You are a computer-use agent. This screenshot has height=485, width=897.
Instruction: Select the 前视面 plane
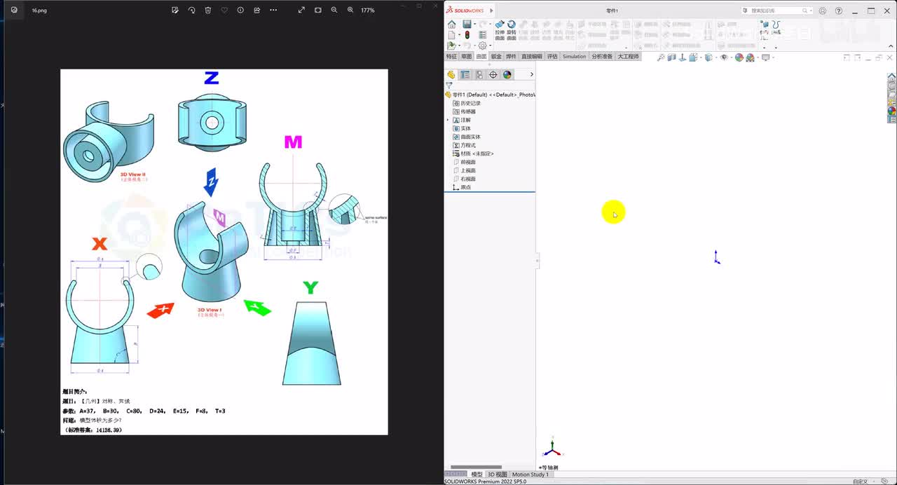pyautogui.click(x=464, y=162)
